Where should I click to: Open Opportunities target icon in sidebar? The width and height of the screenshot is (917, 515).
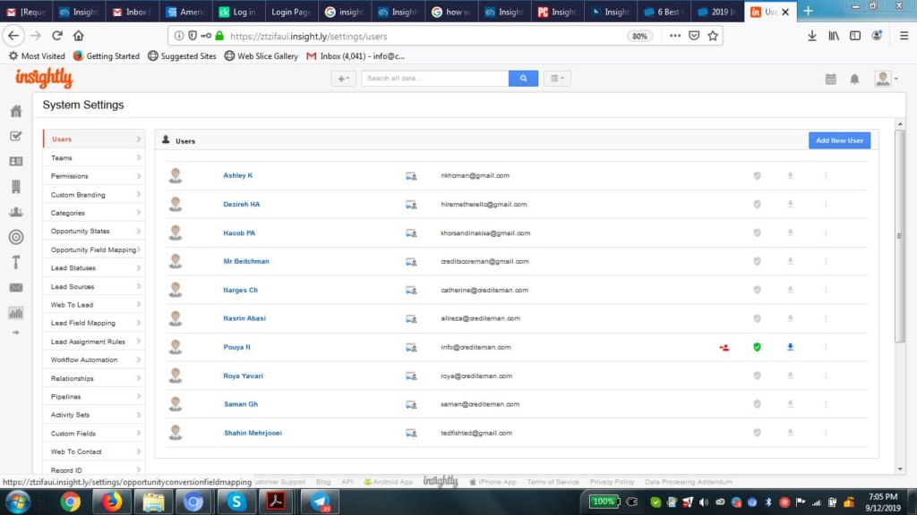(x=15, y=237)
